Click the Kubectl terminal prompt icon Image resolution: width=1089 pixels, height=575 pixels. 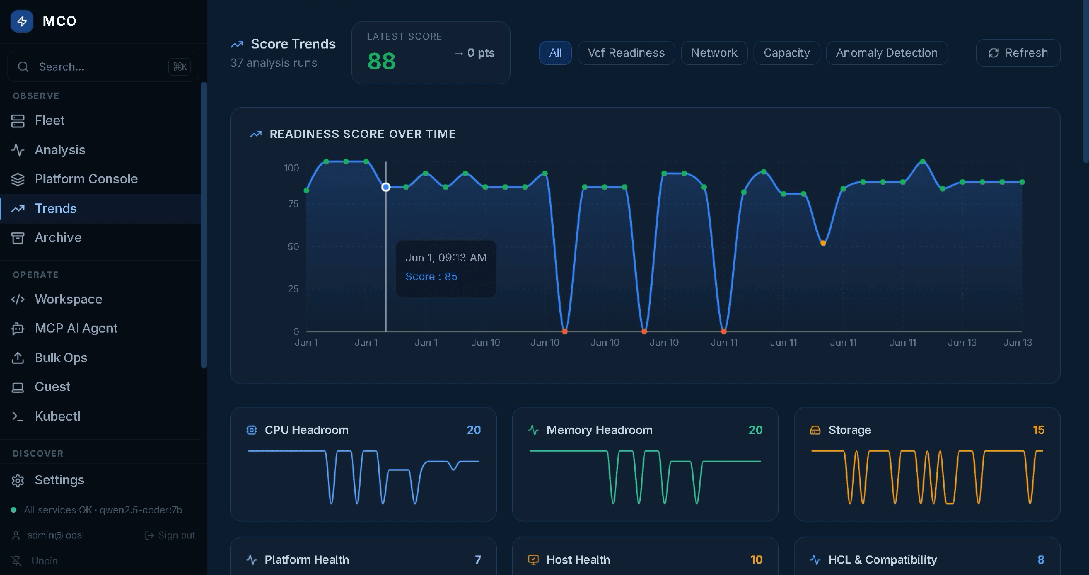pyautogui.click(x=18, y=416)
